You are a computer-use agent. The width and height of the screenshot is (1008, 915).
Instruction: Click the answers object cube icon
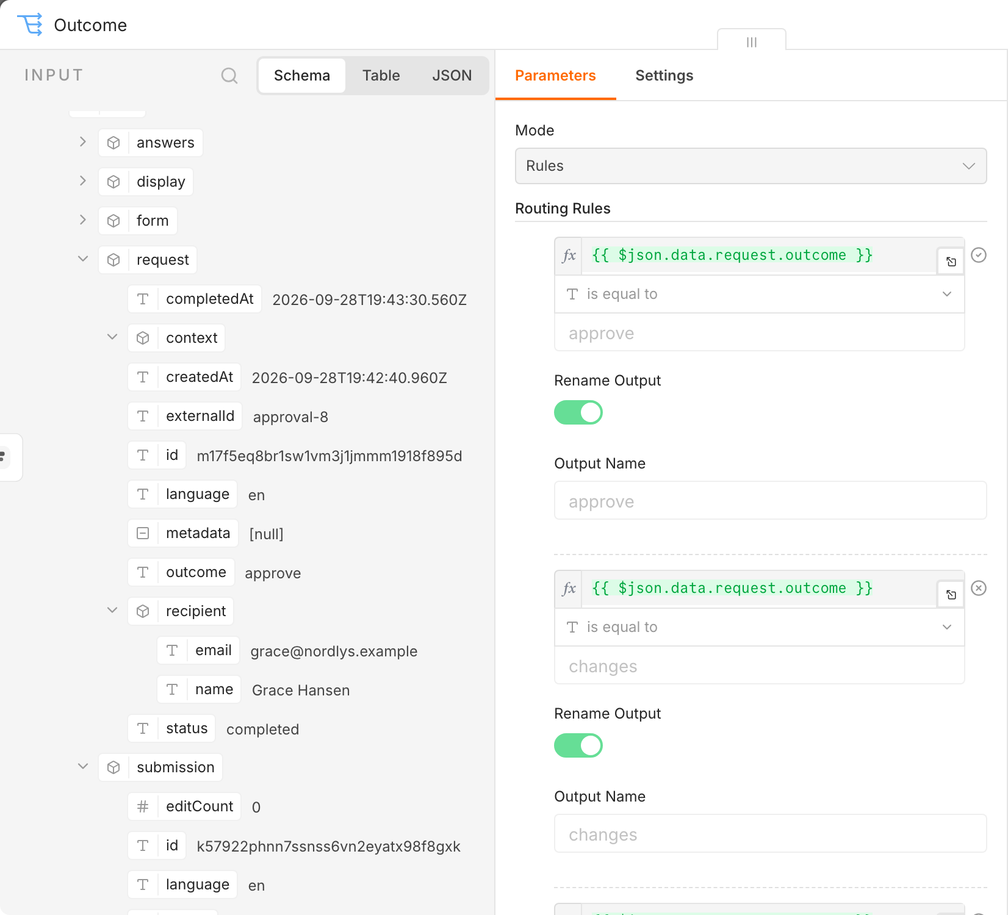click(113, 143)
